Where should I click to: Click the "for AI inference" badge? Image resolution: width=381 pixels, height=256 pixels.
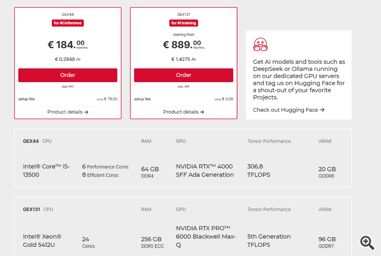(68, 23)
